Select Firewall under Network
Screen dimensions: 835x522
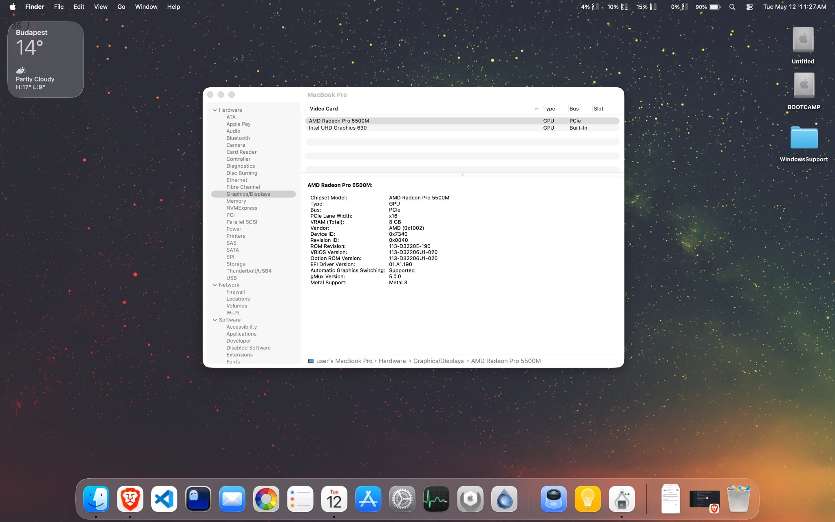tap(236, 292)
